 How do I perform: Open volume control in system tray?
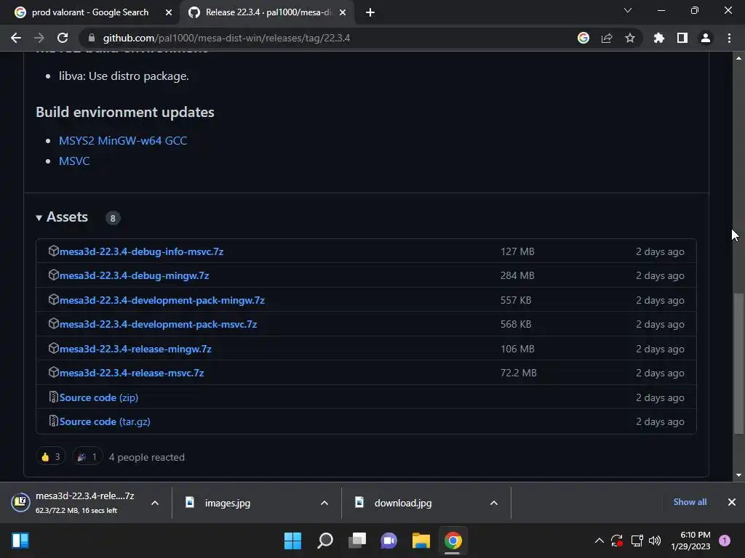pyautogui.click(x=655, y=541)
